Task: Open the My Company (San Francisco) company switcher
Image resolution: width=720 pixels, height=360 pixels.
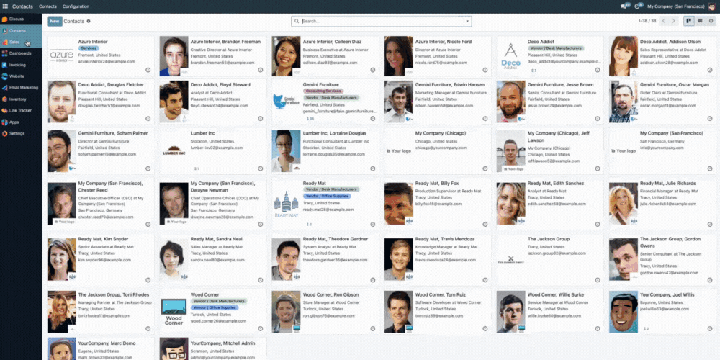Action: (675, 6)
